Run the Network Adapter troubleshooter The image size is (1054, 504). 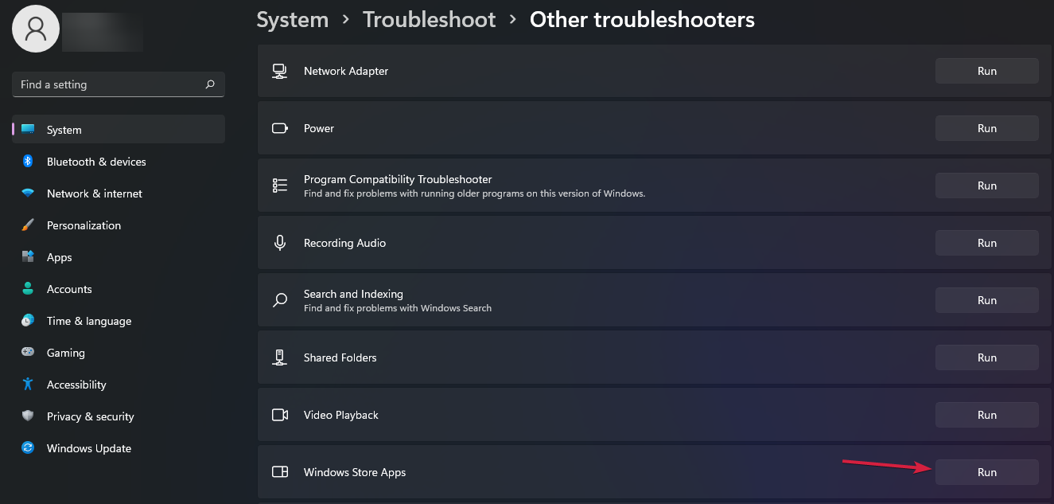coord(986,71)
